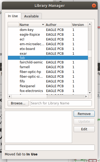Click the scroll down arrow of library list

click(90, 93)
